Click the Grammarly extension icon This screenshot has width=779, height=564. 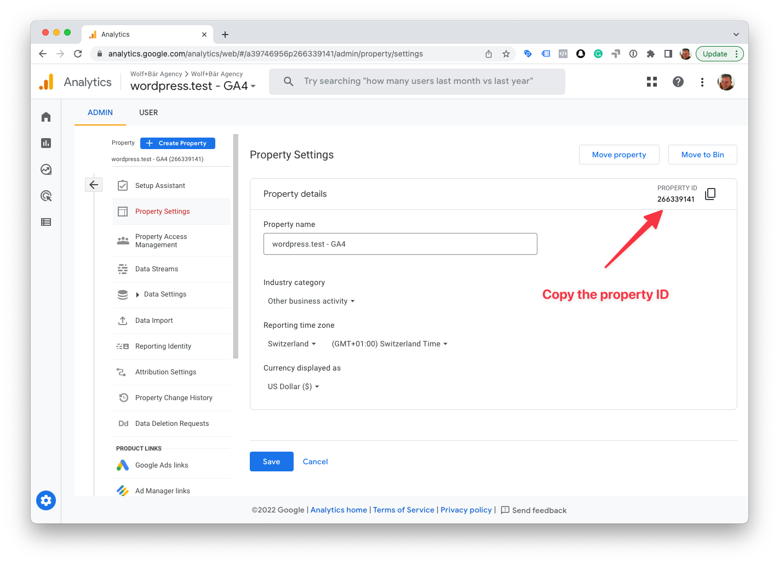[x=598, y=54]
